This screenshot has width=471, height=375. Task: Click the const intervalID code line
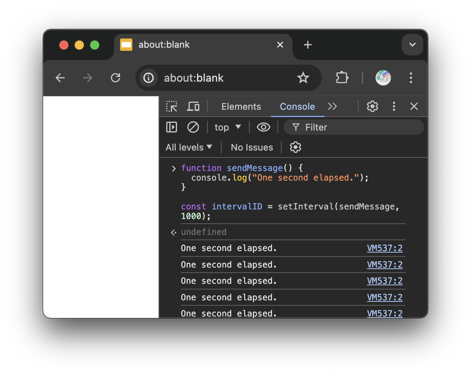(x=291, y=211)
